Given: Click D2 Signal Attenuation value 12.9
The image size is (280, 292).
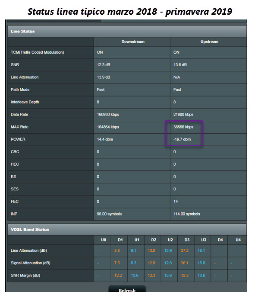Looking at the screenshot, I should (x=151, y=263).
